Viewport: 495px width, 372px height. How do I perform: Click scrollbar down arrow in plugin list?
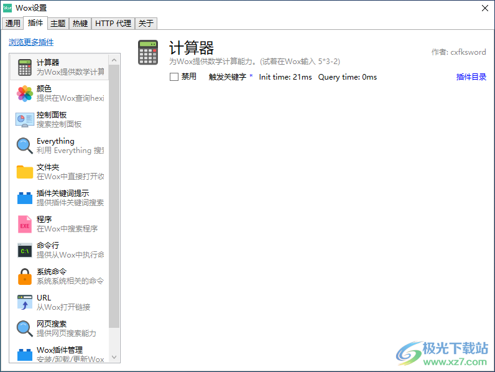(x=114, y=357)
